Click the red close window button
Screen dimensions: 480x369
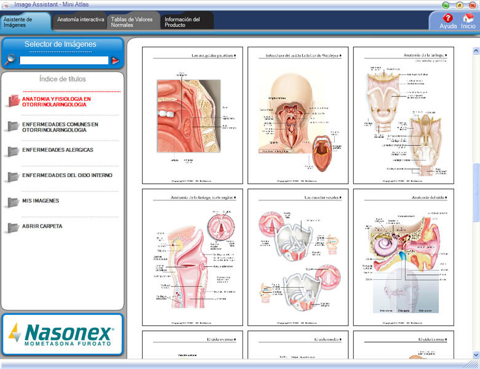[473, 5]
